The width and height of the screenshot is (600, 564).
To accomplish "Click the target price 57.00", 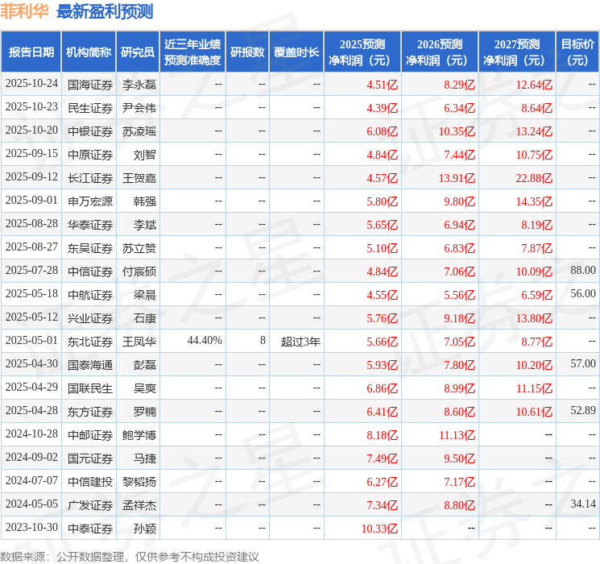I will coord(583,363).
